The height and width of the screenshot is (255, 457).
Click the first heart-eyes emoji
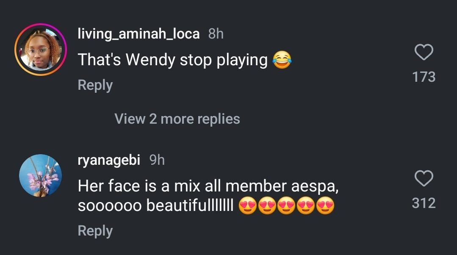coord(248,206)
